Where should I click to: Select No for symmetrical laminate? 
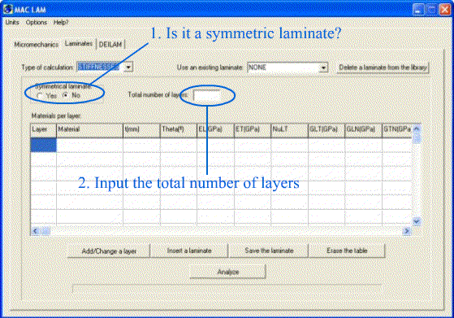tap(66, 95)
